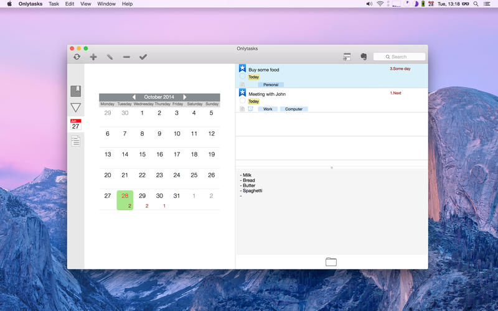Click note icon in Meeting with John row
Viewport: 498px width, 311px height.
(242, 109)
